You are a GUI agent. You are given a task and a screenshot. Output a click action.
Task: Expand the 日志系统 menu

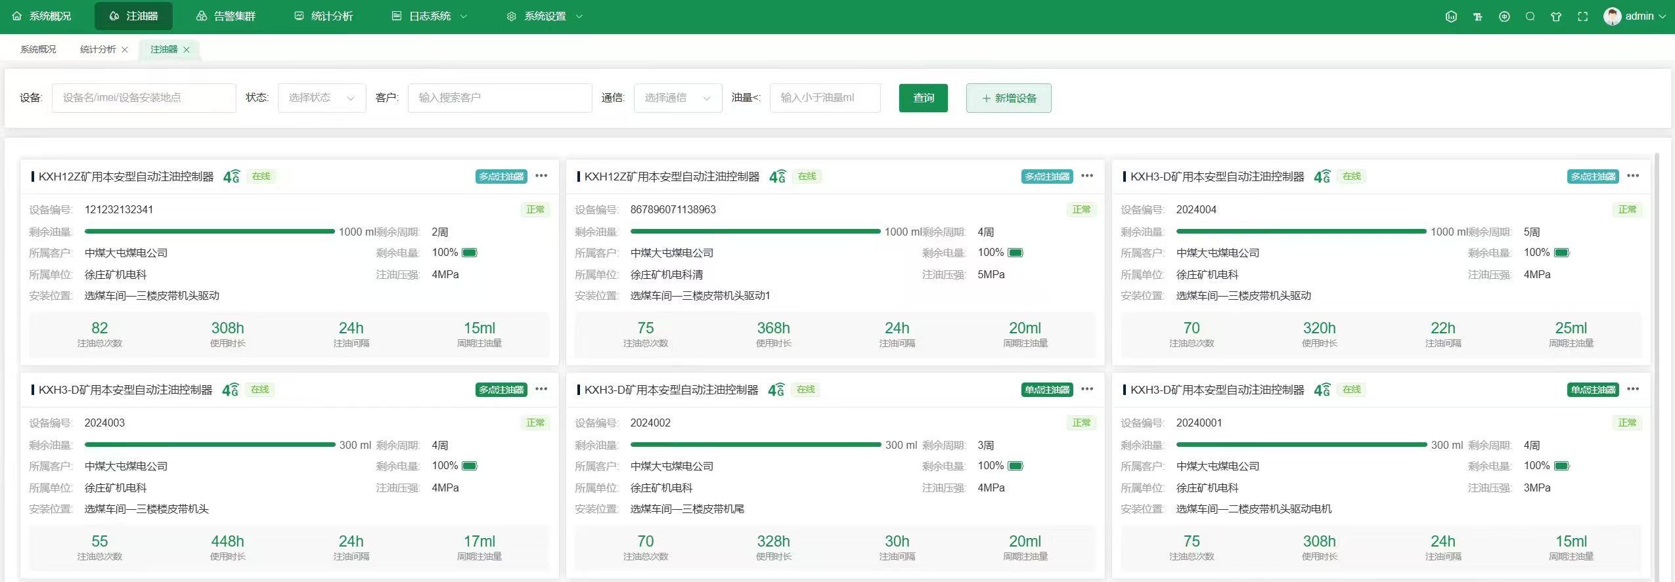click(x=430, y=16)
